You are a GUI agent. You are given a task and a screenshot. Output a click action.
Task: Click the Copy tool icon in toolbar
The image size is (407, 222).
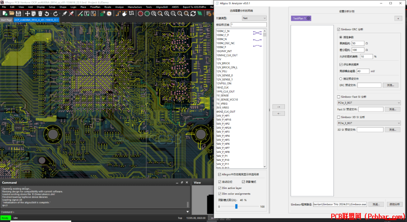pos(34,14)
